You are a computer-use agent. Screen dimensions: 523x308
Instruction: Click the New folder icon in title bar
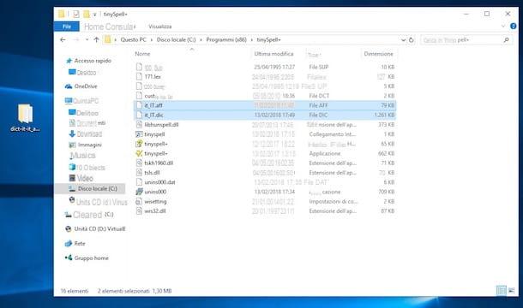(x=87, y=14)
